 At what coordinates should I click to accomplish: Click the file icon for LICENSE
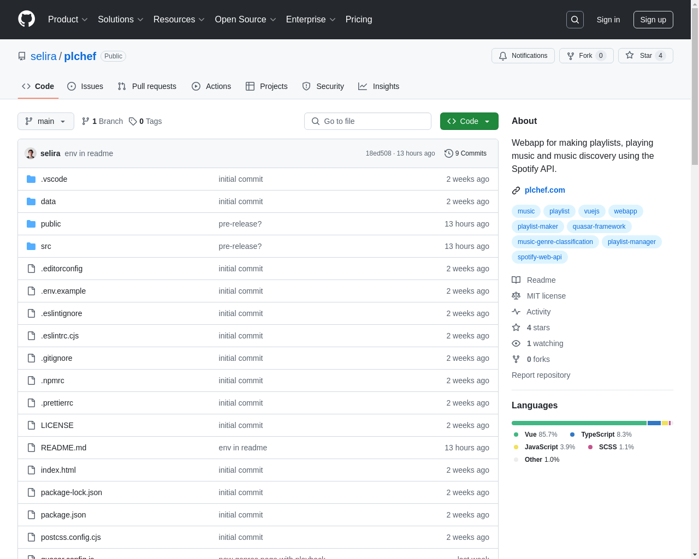(x=31, y=425)
